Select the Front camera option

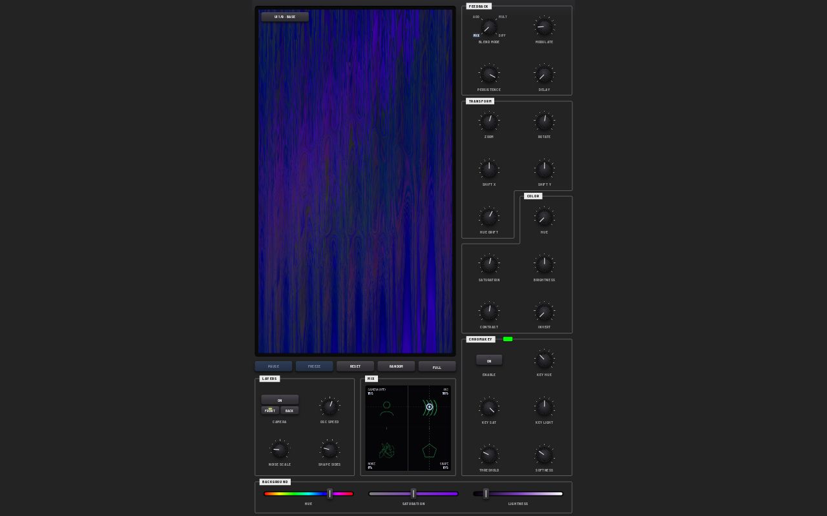tap(270, 410)
